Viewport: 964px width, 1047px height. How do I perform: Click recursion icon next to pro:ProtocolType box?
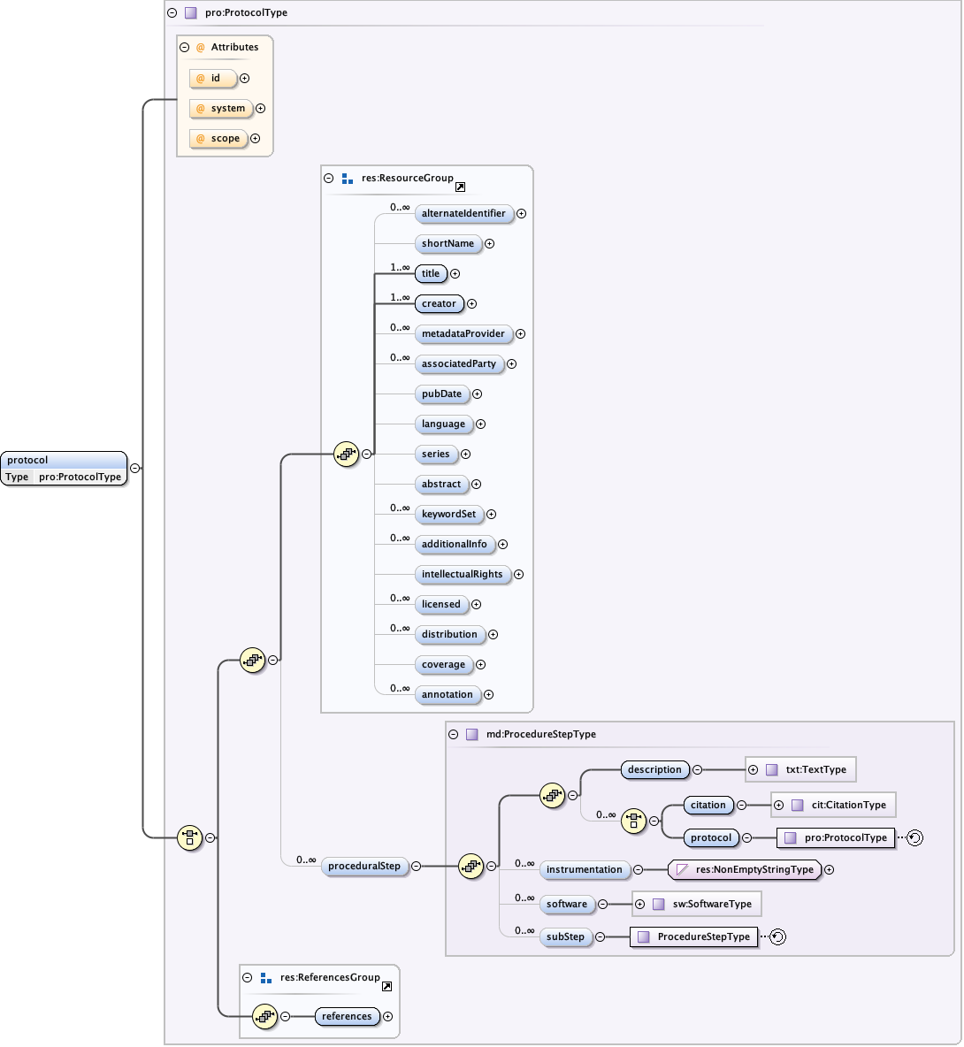pyautogui.click(x=915, y=837)
